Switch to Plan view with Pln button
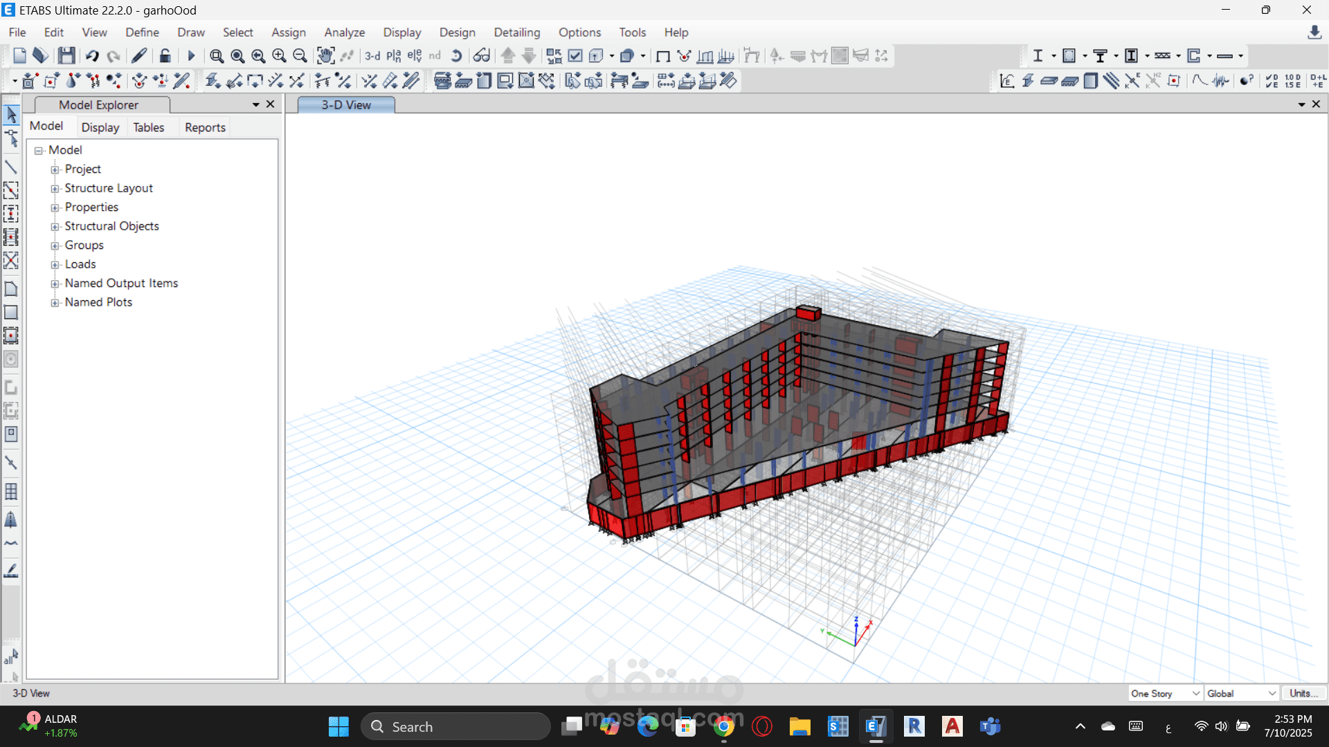 click(x=394, y=56)
